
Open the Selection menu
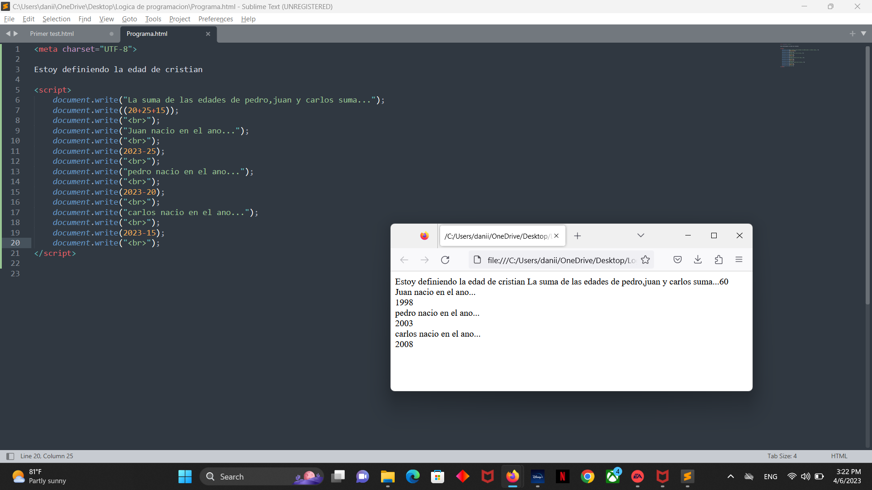point(56,19)
